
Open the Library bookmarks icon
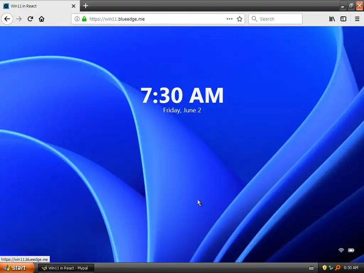click(x=332, y=19)
